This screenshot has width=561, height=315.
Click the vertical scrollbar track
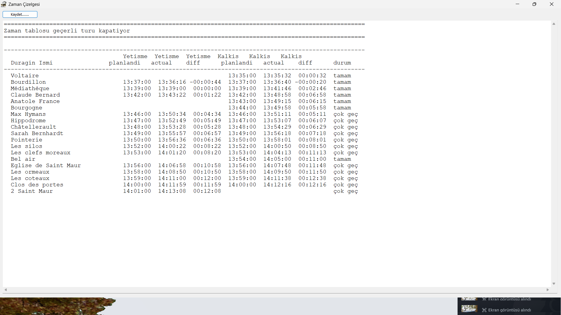[554, 153]
